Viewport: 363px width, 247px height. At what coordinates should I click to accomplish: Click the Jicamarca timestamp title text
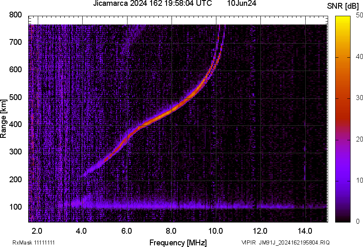coord(152,4)
